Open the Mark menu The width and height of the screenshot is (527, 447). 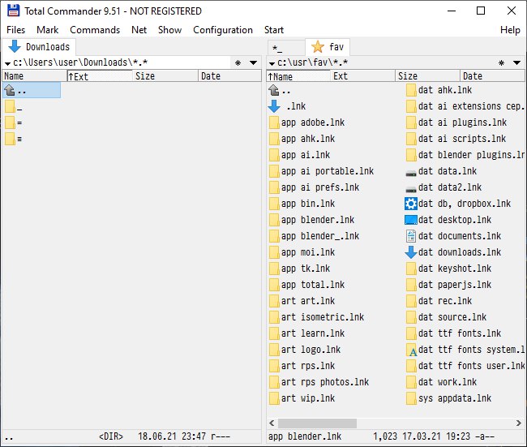pos(47,30)
